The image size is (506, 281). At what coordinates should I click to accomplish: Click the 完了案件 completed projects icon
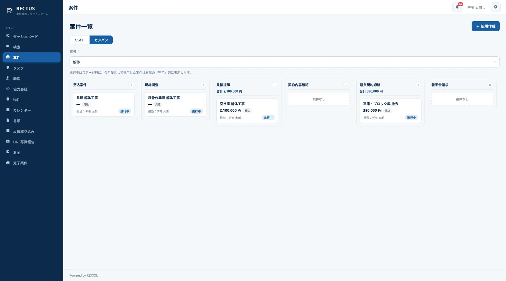pos(8,162)
